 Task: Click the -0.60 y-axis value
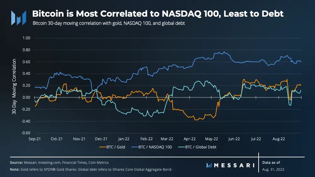click(26, 133)
